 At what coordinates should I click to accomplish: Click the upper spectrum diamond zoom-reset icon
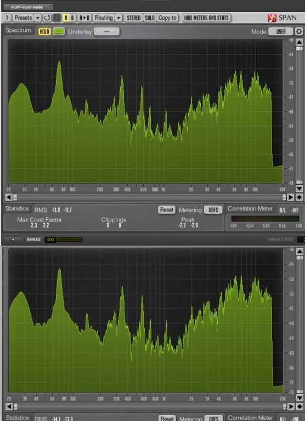[300, 197]
